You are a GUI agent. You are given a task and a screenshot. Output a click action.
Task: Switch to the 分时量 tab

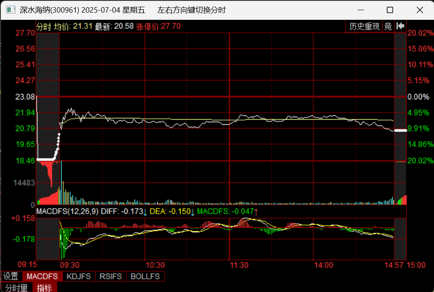(16, 288)
